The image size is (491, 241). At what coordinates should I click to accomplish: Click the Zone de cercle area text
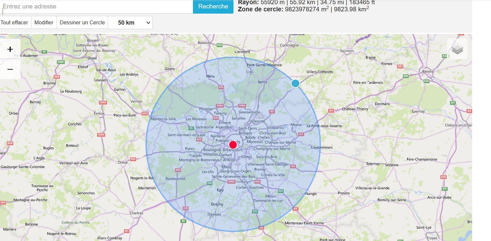[x=303, y=9]
